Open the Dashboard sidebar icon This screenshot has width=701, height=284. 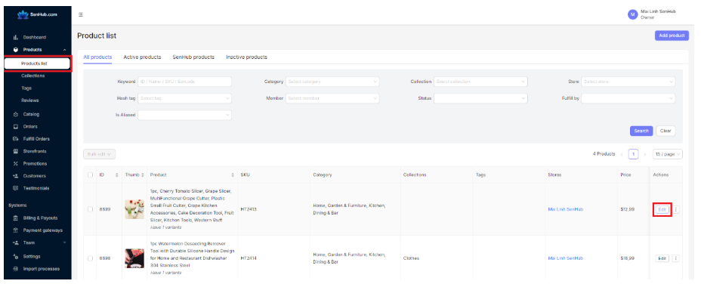click(x=15, y=37)
